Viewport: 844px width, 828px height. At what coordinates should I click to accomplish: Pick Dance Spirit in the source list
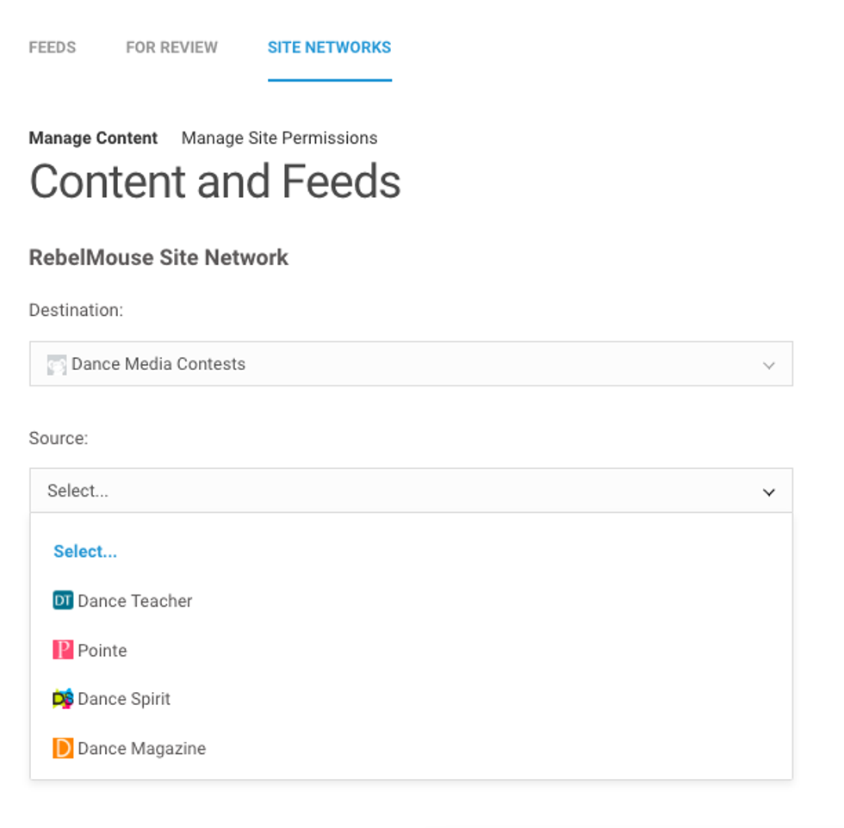pyautogui.click(x=124, y=699)
